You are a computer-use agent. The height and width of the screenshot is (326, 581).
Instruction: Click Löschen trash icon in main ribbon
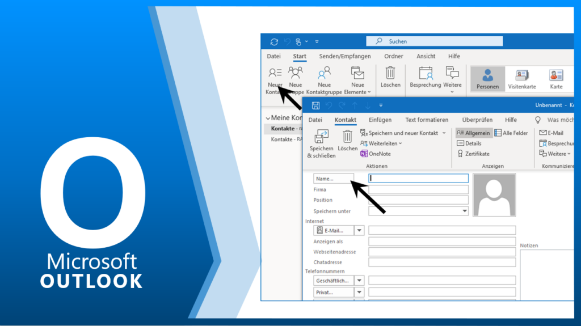[x=390, y=73]
